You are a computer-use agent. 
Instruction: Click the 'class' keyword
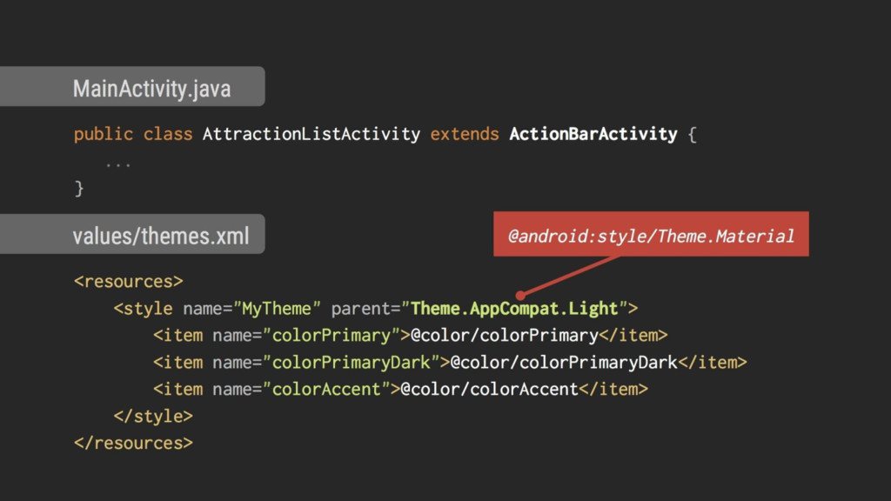click(168, 134)
